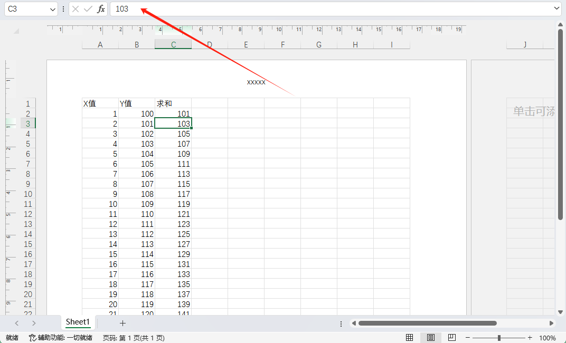The image size is (566, 343).
Task: Click the 求和 header cell
Action: [x=173, y=103]
